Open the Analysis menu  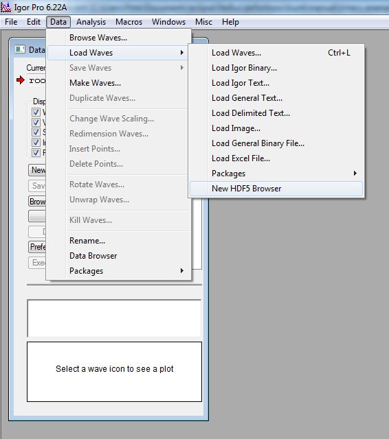coord(91,22)
